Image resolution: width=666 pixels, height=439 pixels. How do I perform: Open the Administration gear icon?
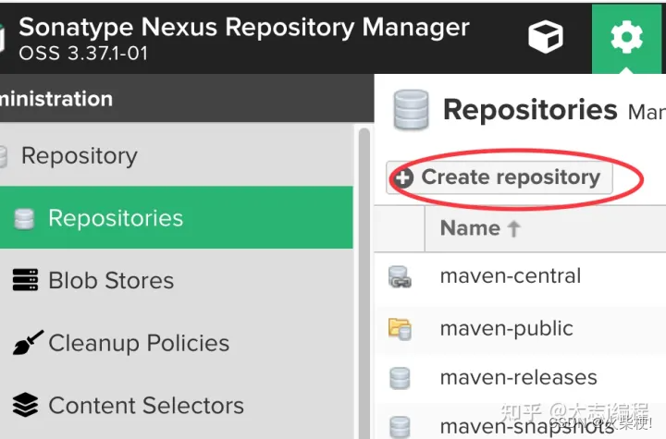626,38
